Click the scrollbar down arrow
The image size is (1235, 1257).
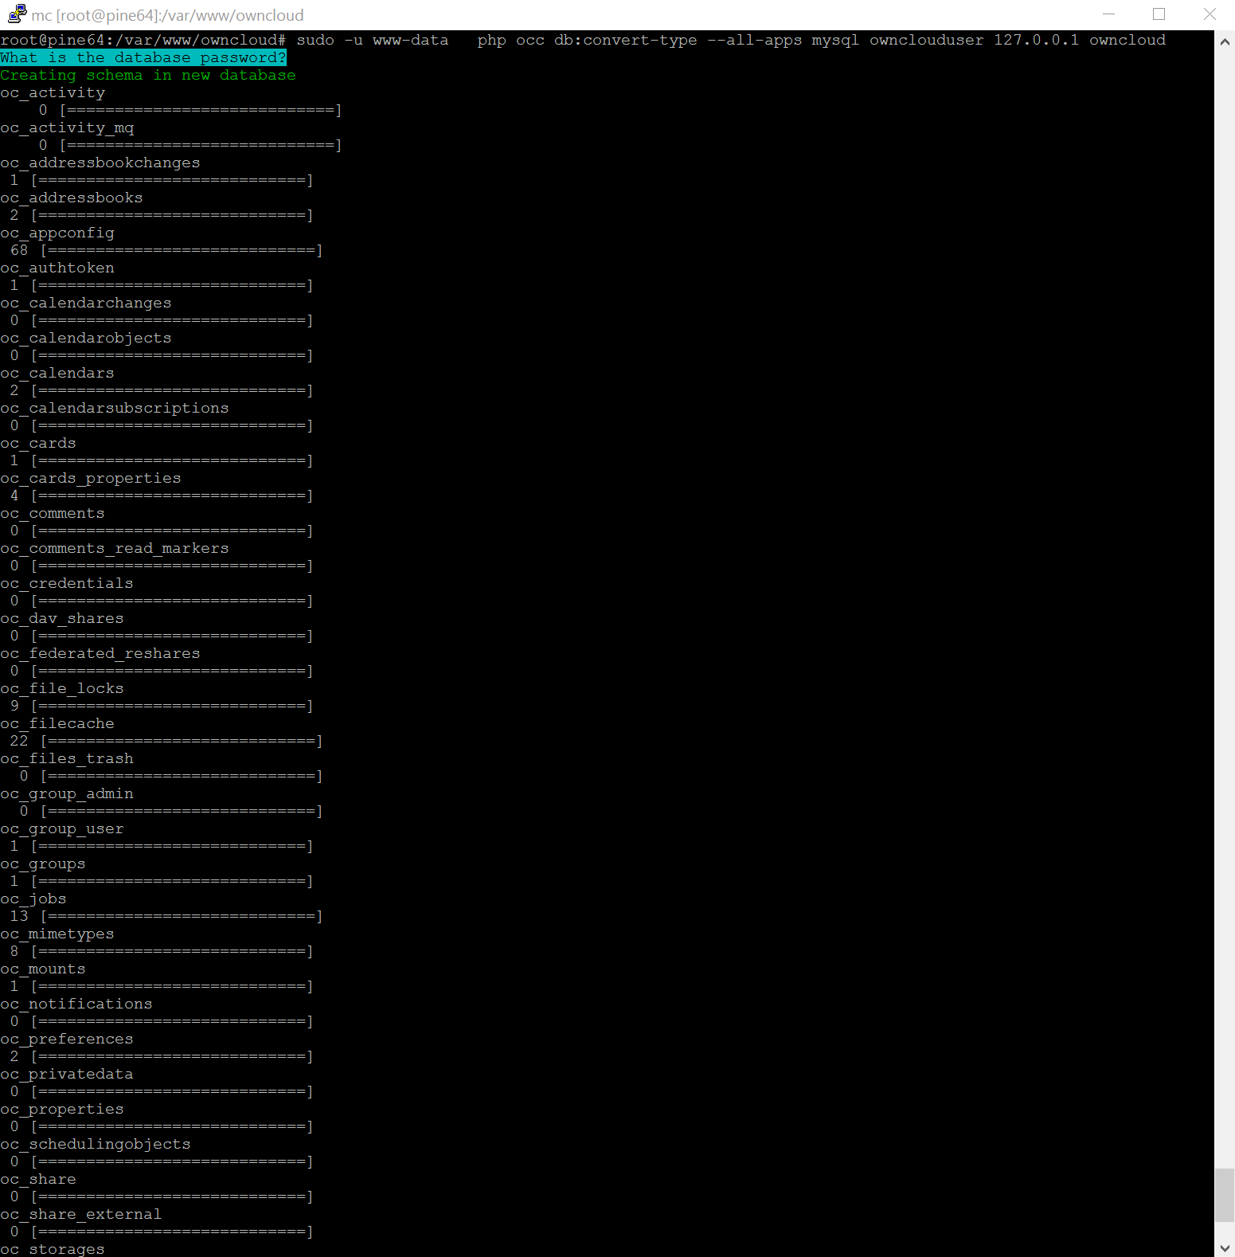(x=1225, y=1247)
